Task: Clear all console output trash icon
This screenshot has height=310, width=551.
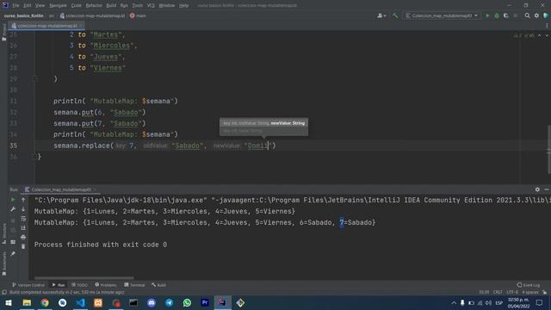Action: pyautogui.click(x=23, y=247)
